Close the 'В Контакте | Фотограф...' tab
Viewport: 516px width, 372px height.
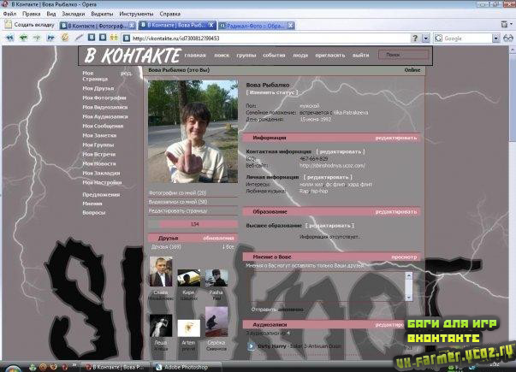pyautogui.click(x=132, y=26)
